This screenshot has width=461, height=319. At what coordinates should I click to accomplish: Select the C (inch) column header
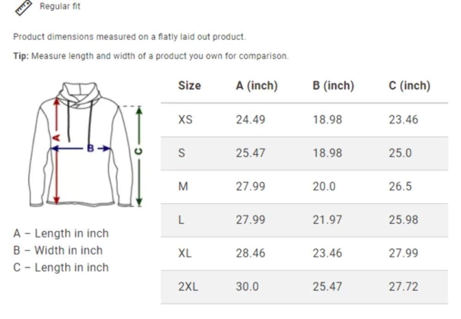pyautogui.click(x=409, y=86)
